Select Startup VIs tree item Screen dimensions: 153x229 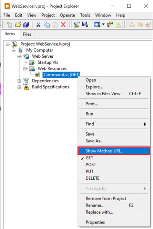pyautogui.click(x=48, y=62)
